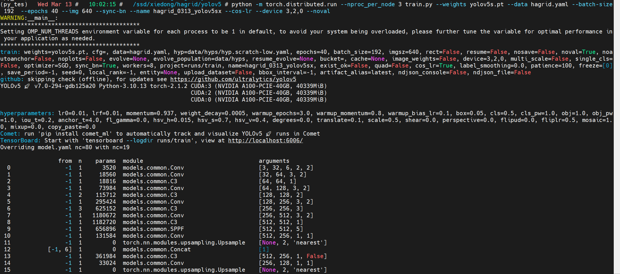Click params value 33024 in row 14
620x274 pixels.
[x=107, y=263]
